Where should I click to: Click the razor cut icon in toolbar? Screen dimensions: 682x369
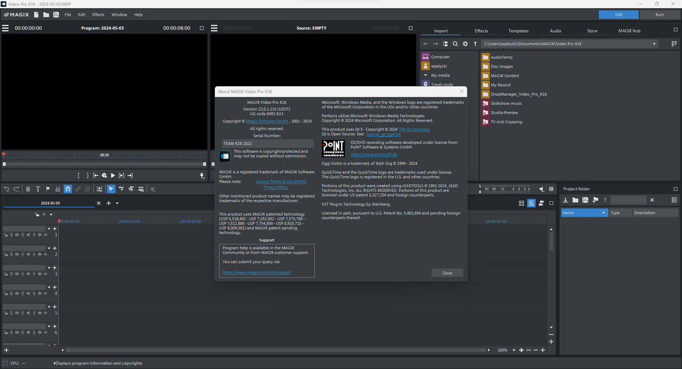point(153,189)
